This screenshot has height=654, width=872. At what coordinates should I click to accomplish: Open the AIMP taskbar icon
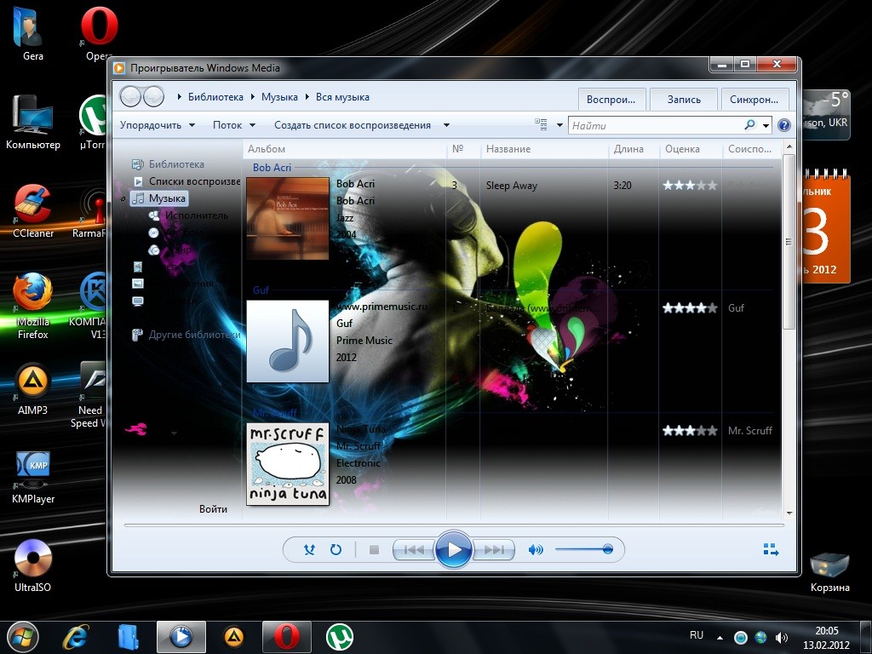click(x=233, y=637)
